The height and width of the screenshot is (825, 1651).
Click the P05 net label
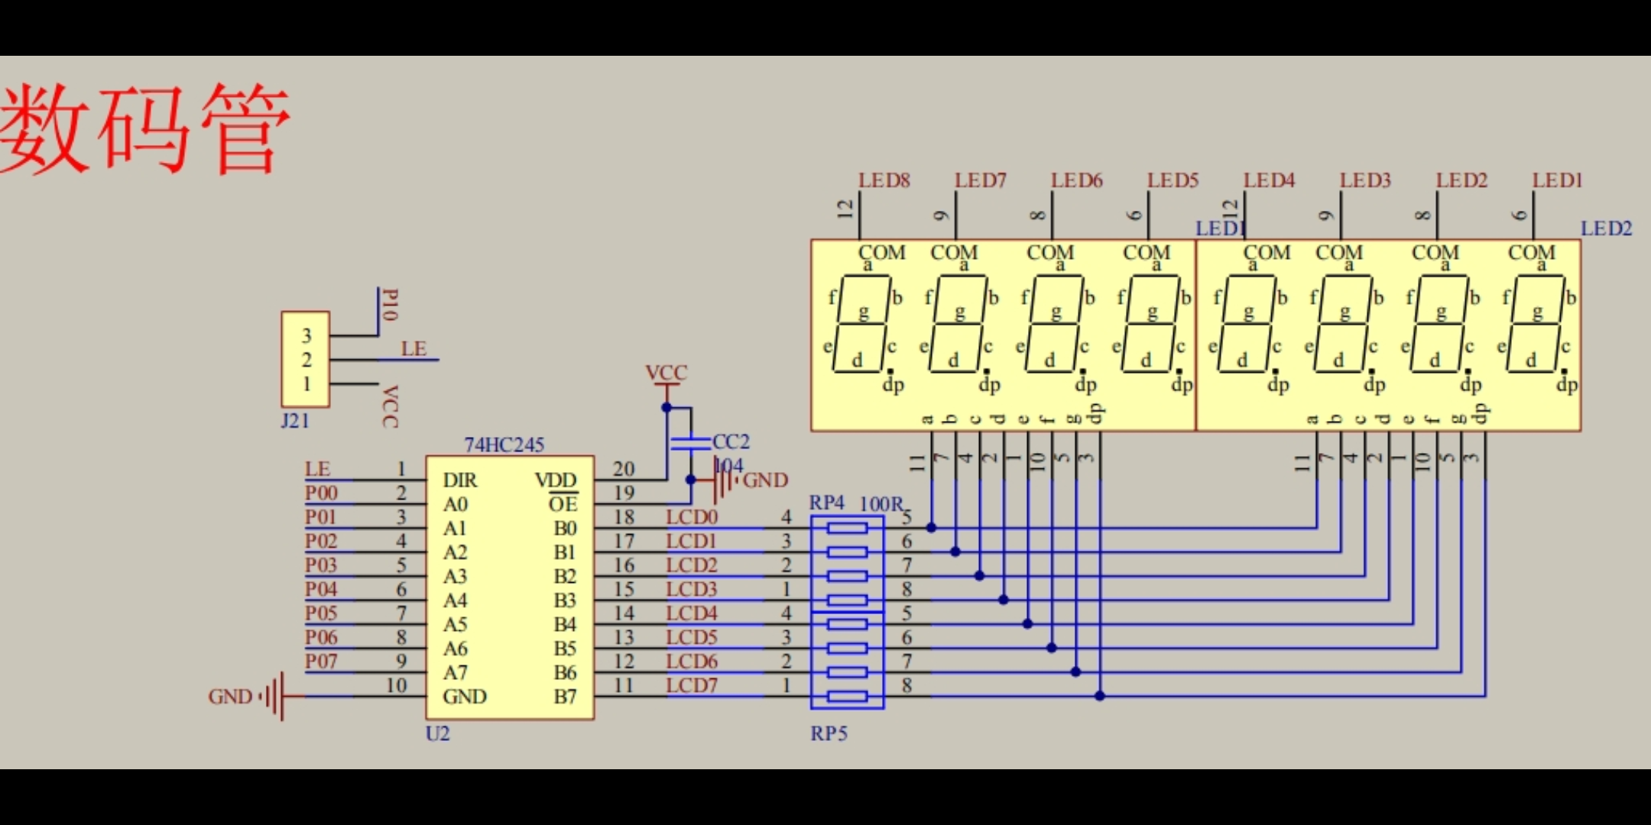coord(321,613)
